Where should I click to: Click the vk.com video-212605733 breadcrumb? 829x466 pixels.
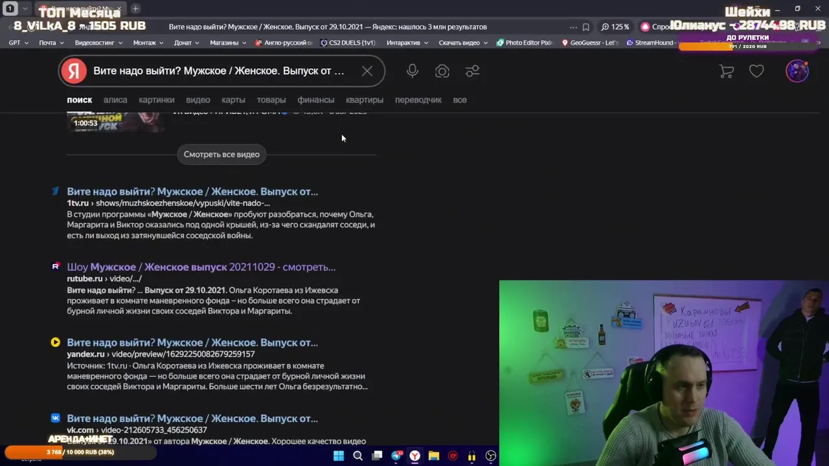click(137, 430)
